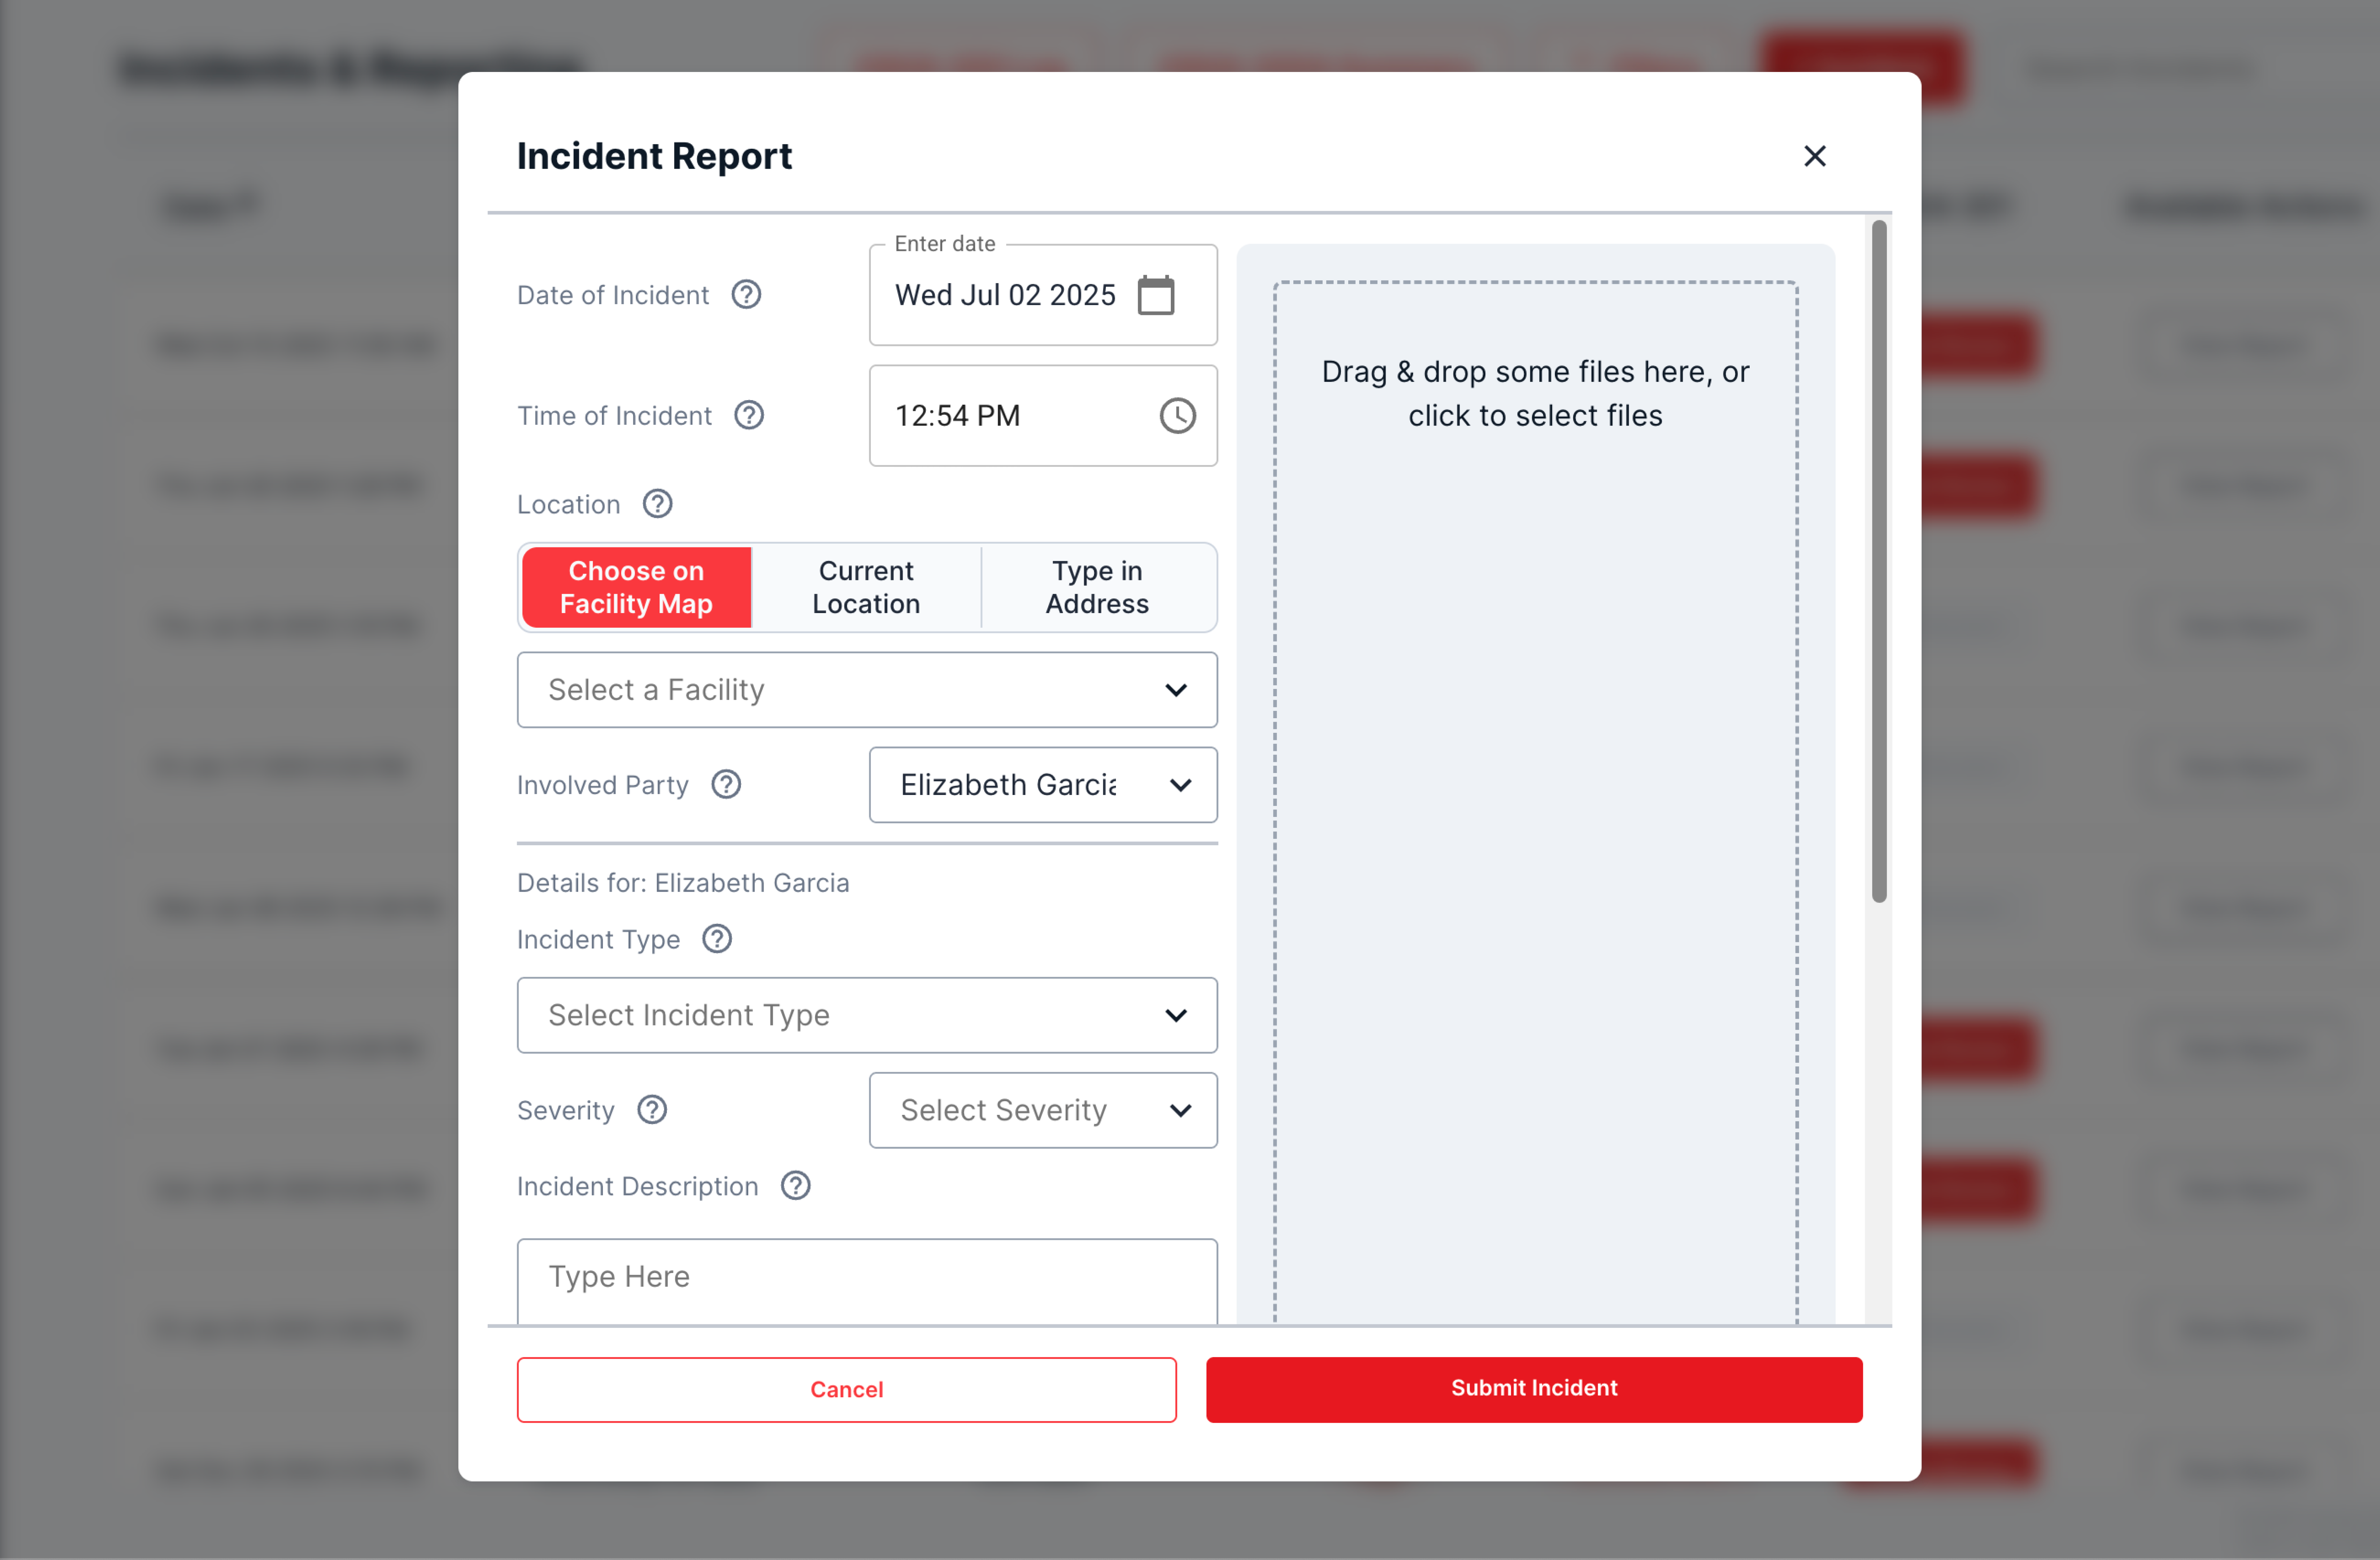Click help icon beside Severity label

pyautogui.click(x=652, y=1110)
